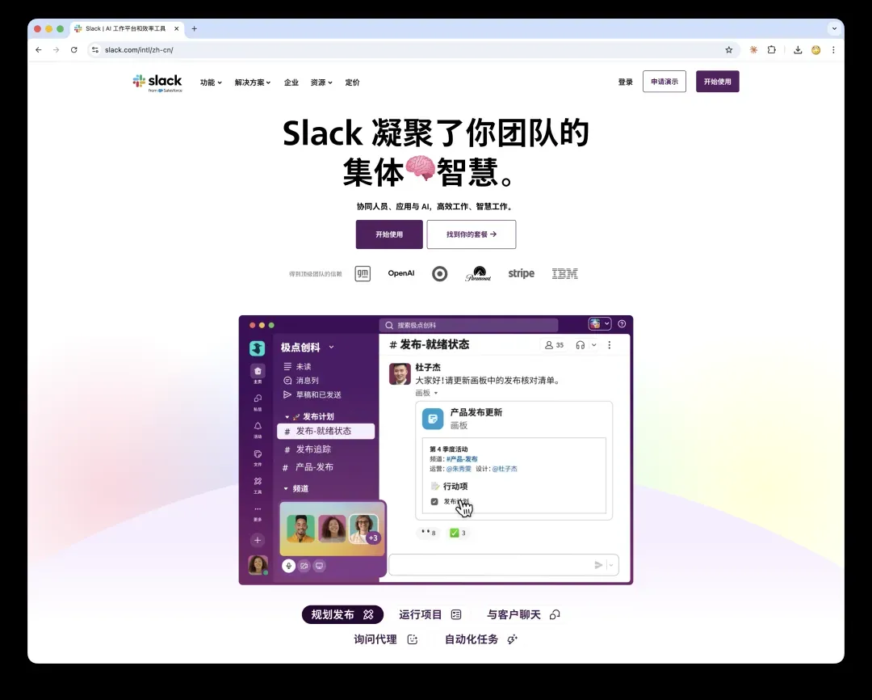Screen dimensions: 872x700
Task: Open the browser extensions puzzle icon
Action: [x=771, y=49]
